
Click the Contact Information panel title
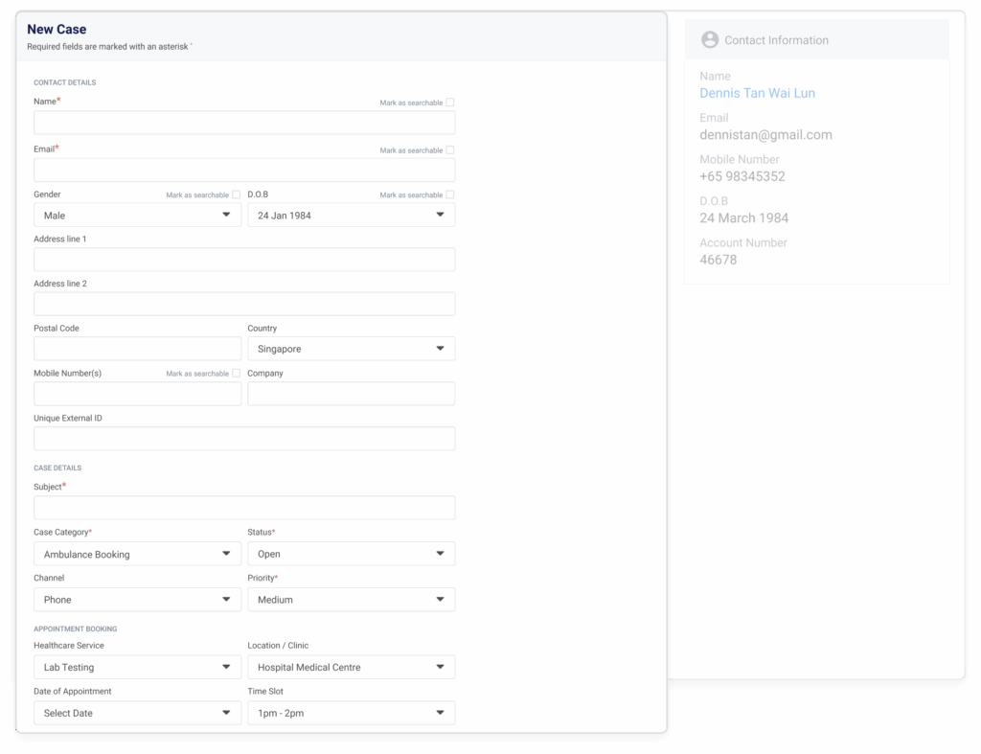pyautogui.click(x=776, y=40)
